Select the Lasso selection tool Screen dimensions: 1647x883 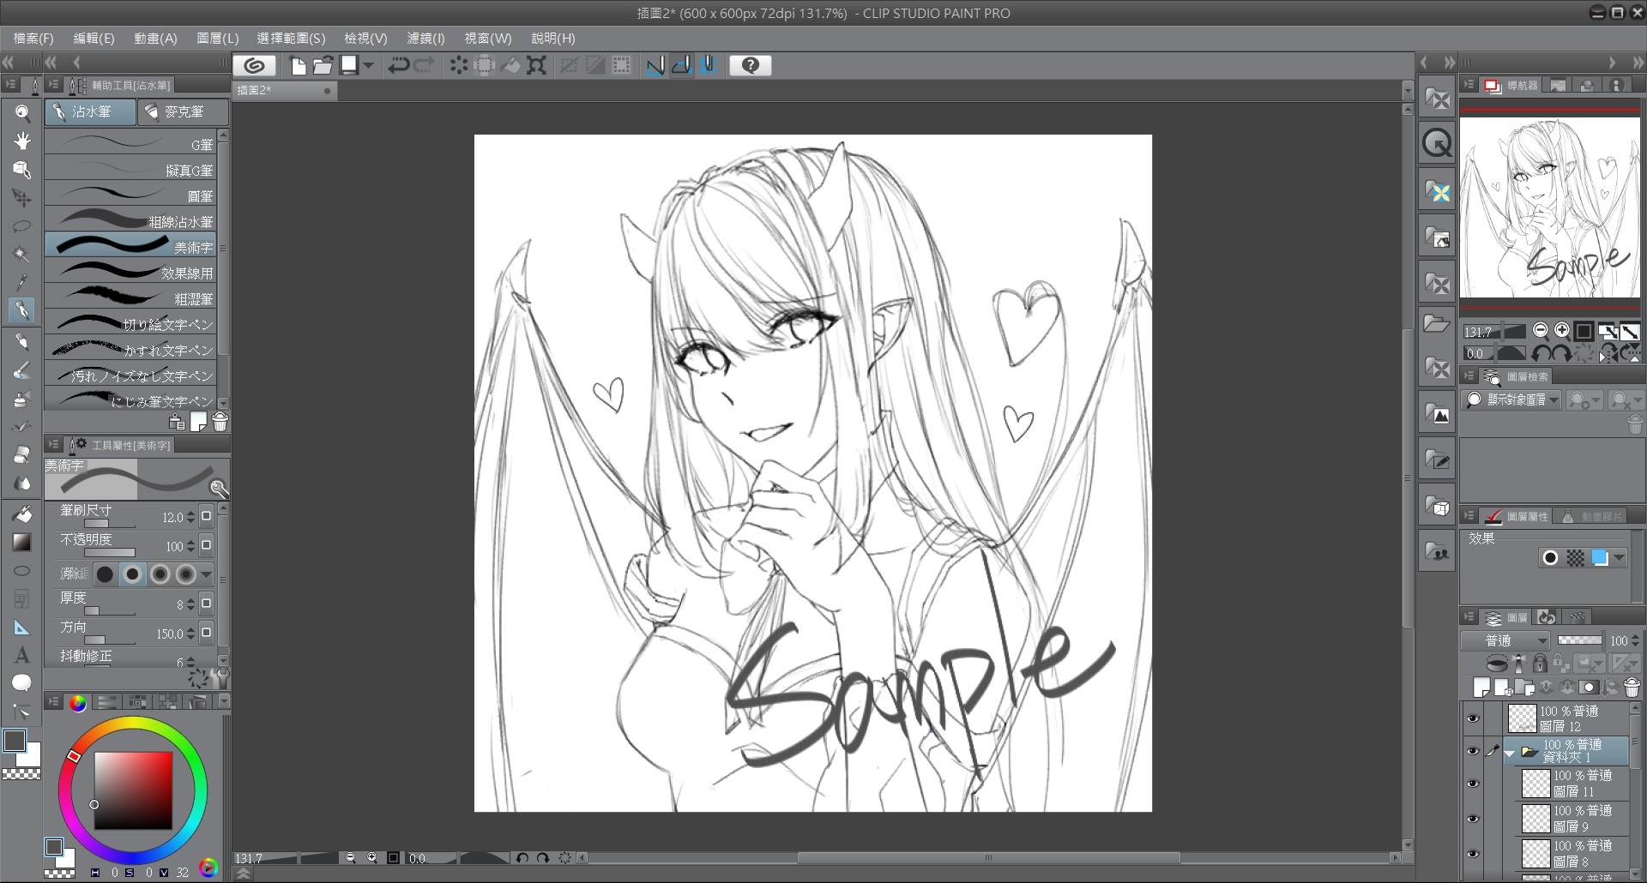tap(22, 226)
